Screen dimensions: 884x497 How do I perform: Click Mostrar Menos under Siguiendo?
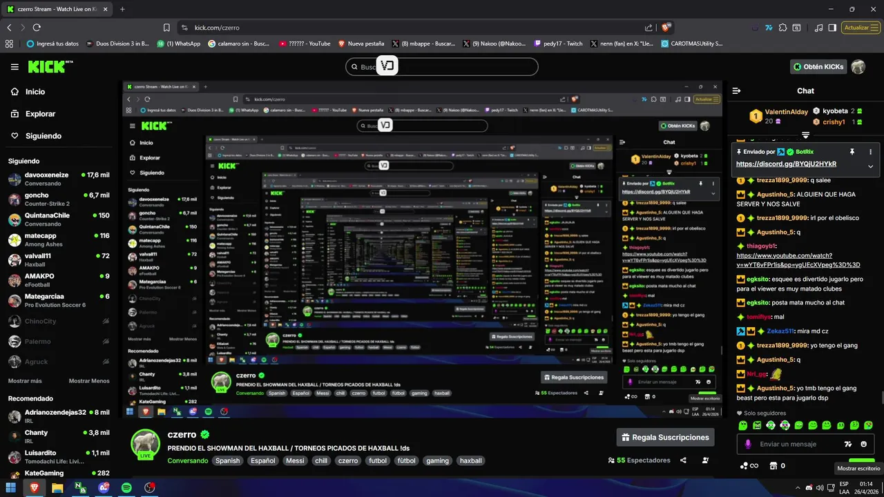pos(89,381)
